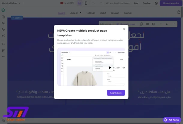Open the language selector (MA) dropdown

pos(67,3)
